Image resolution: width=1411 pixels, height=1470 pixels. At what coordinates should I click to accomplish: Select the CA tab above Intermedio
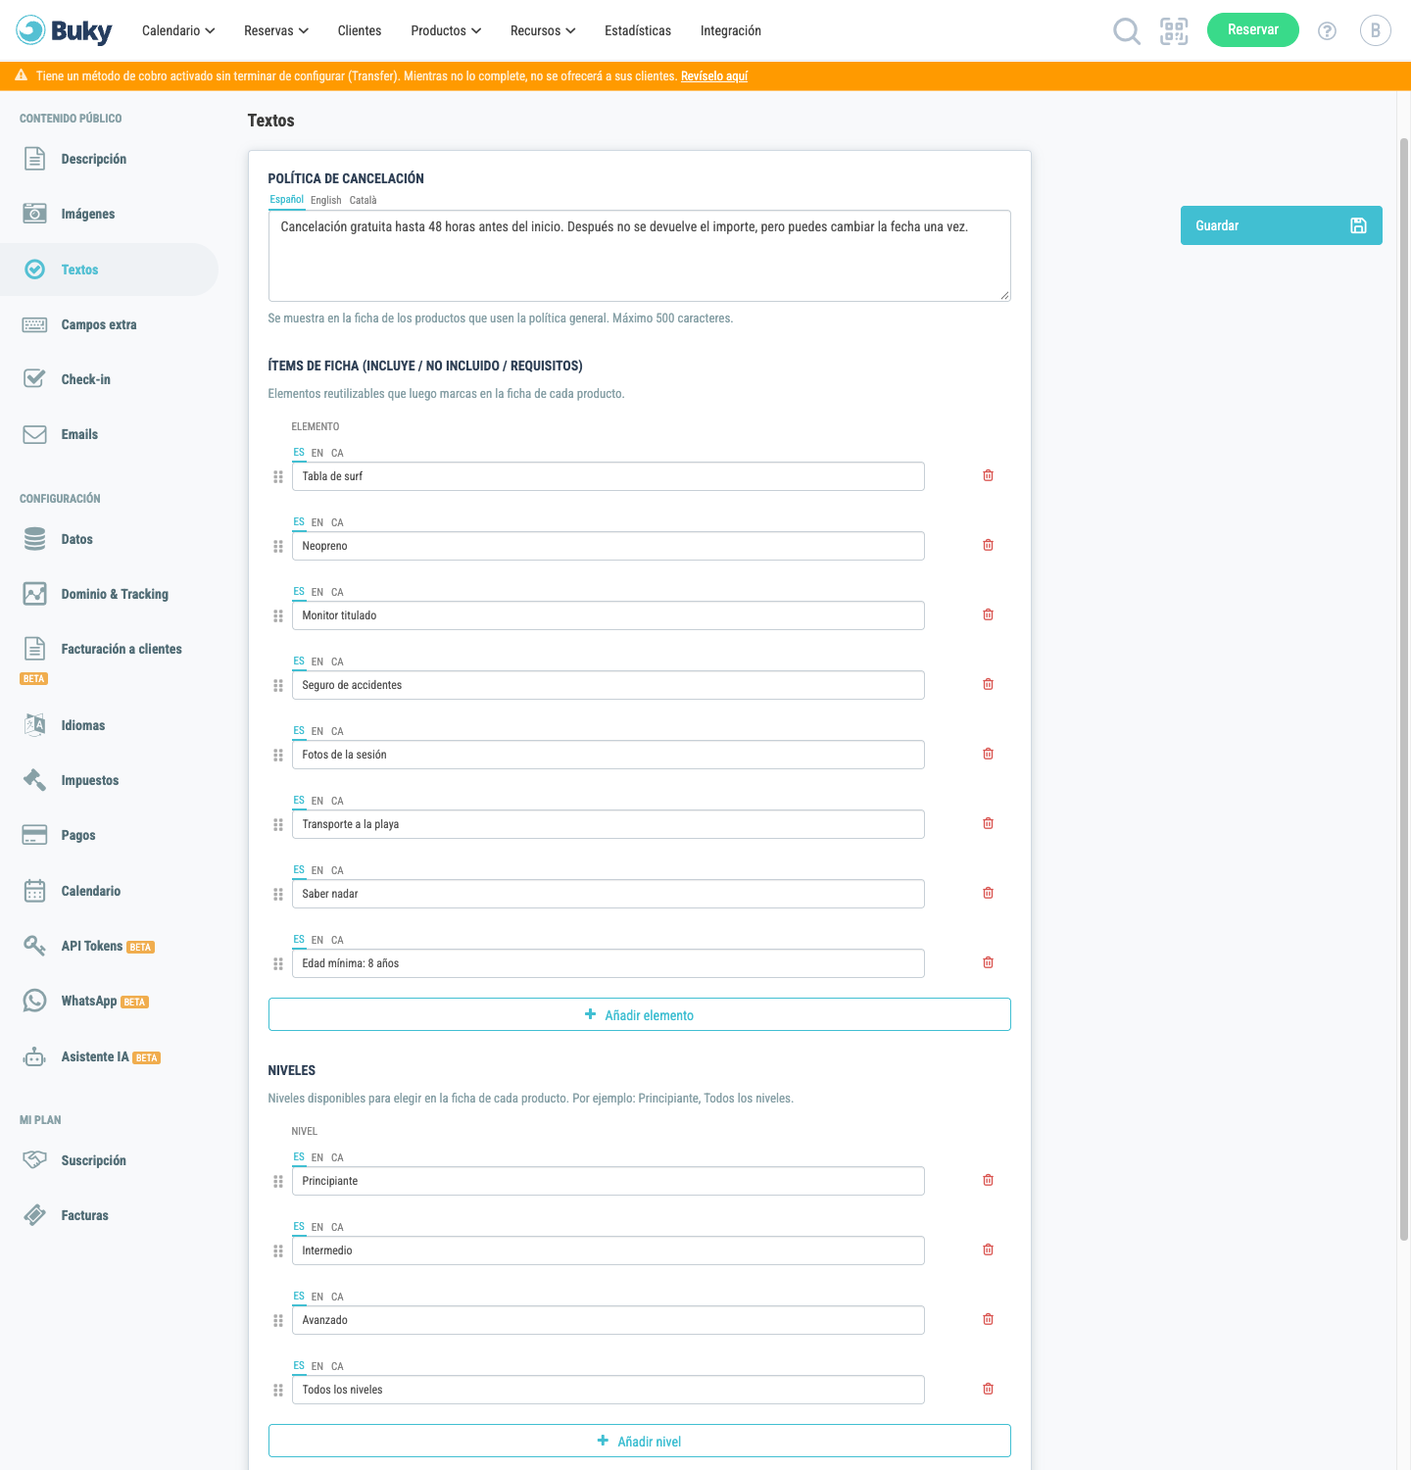pyautogui.click(x=337, y=1227)
